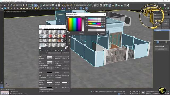
Task: Activate the Select and Scale tool
Action: tap(41, 6)
